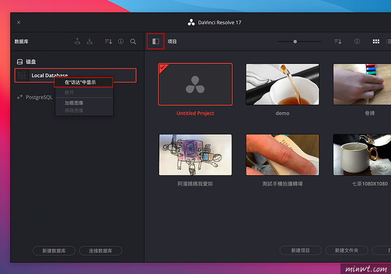The image size is (391, 274).
Task: Select the 七茶1080X1080 project thumbnail
Action: (362, 155)
